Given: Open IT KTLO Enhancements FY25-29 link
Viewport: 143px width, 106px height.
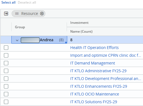Looking at the screenshot, I should point(99,86).
